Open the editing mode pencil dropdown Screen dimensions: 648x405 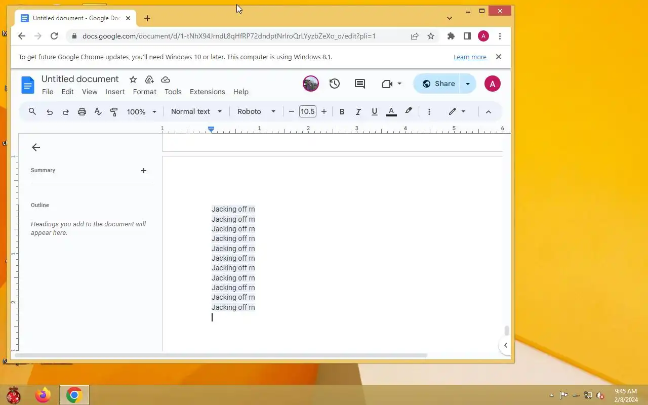[x=457, y=111]
